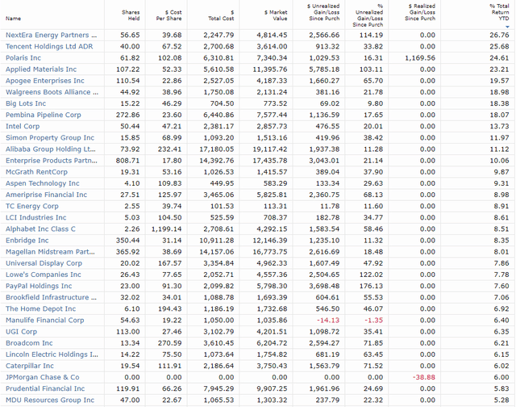Screen dimensions: 516x407
Task: Open Apogee Enterprises Inc link
Action: [x=45, y=81]
